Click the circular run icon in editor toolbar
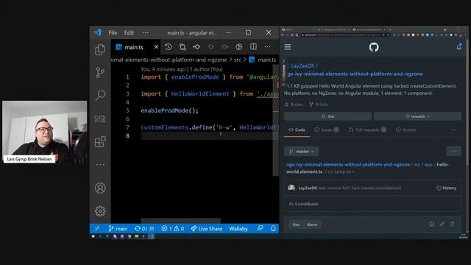 [238, 47]
